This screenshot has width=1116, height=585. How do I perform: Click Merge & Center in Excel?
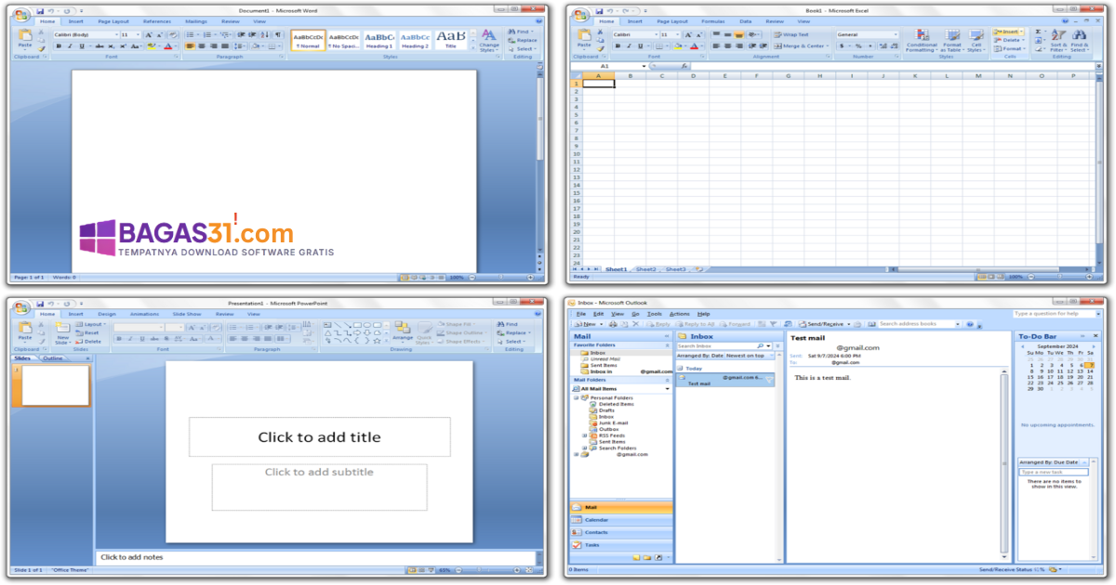[x=801, y=45]
